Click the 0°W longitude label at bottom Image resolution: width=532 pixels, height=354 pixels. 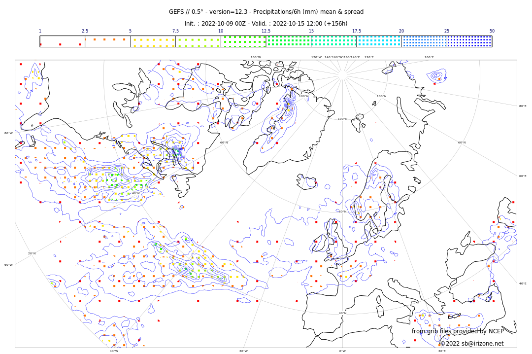click(342, 351)
